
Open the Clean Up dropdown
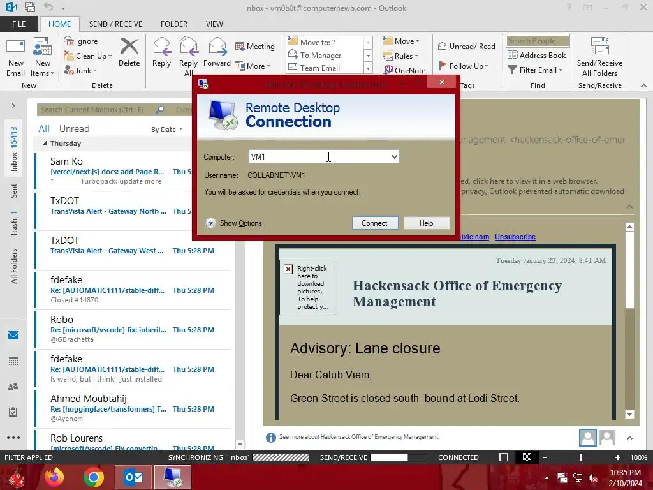[88, 56]
